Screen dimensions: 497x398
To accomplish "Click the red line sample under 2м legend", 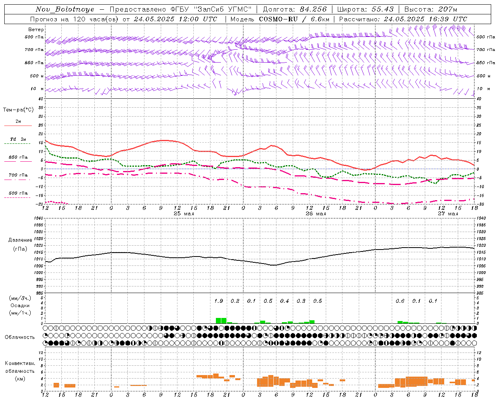I will [18, 126].
